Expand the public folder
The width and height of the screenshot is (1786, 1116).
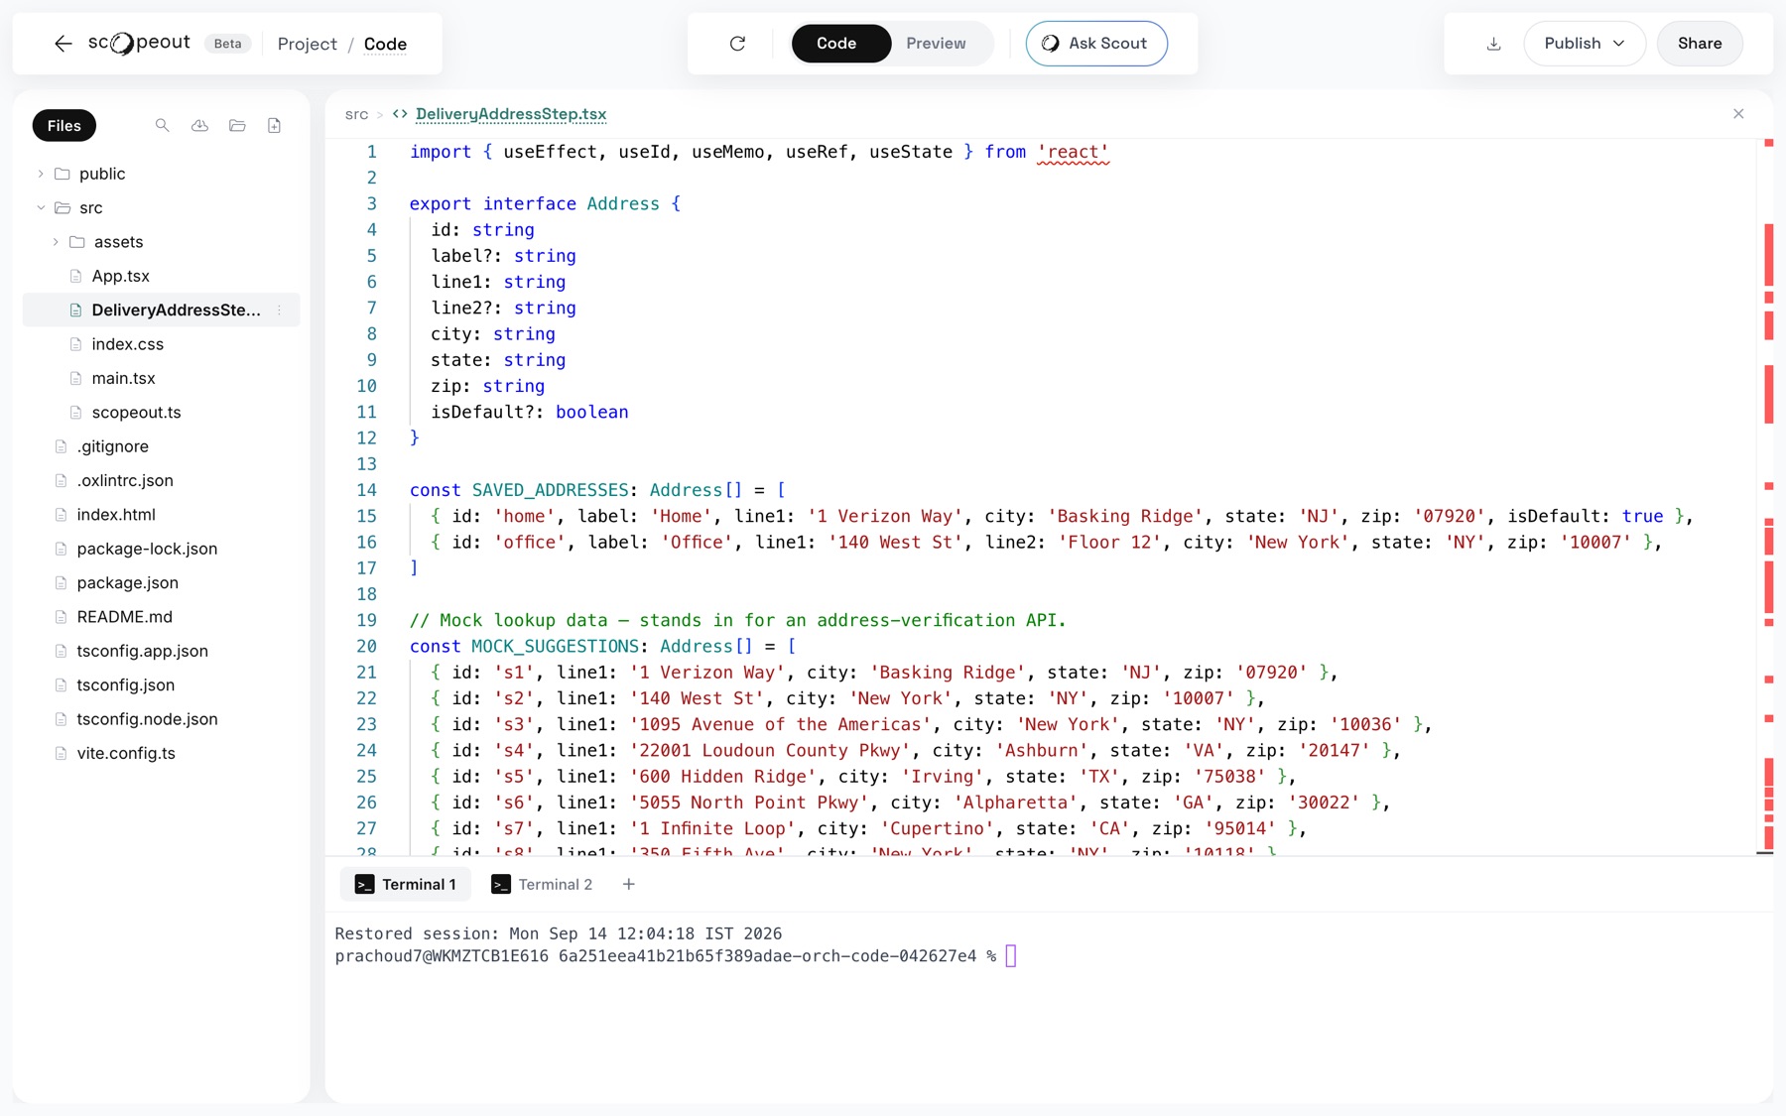pos(41,174)
